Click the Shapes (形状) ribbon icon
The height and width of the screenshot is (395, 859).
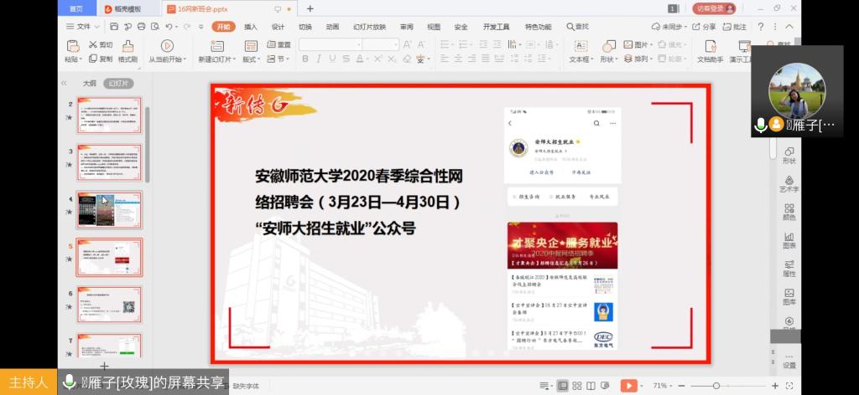coord(607,46)
